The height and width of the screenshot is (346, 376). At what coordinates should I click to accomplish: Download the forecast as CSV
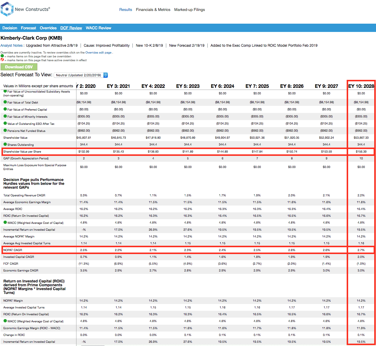pyautogui.click(x=19, y=67)
